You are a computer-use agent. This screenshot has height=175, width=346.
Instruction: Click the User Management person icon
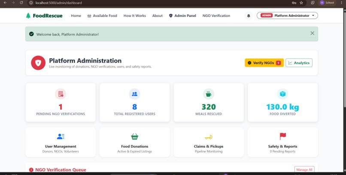click(x=61, y=136)
